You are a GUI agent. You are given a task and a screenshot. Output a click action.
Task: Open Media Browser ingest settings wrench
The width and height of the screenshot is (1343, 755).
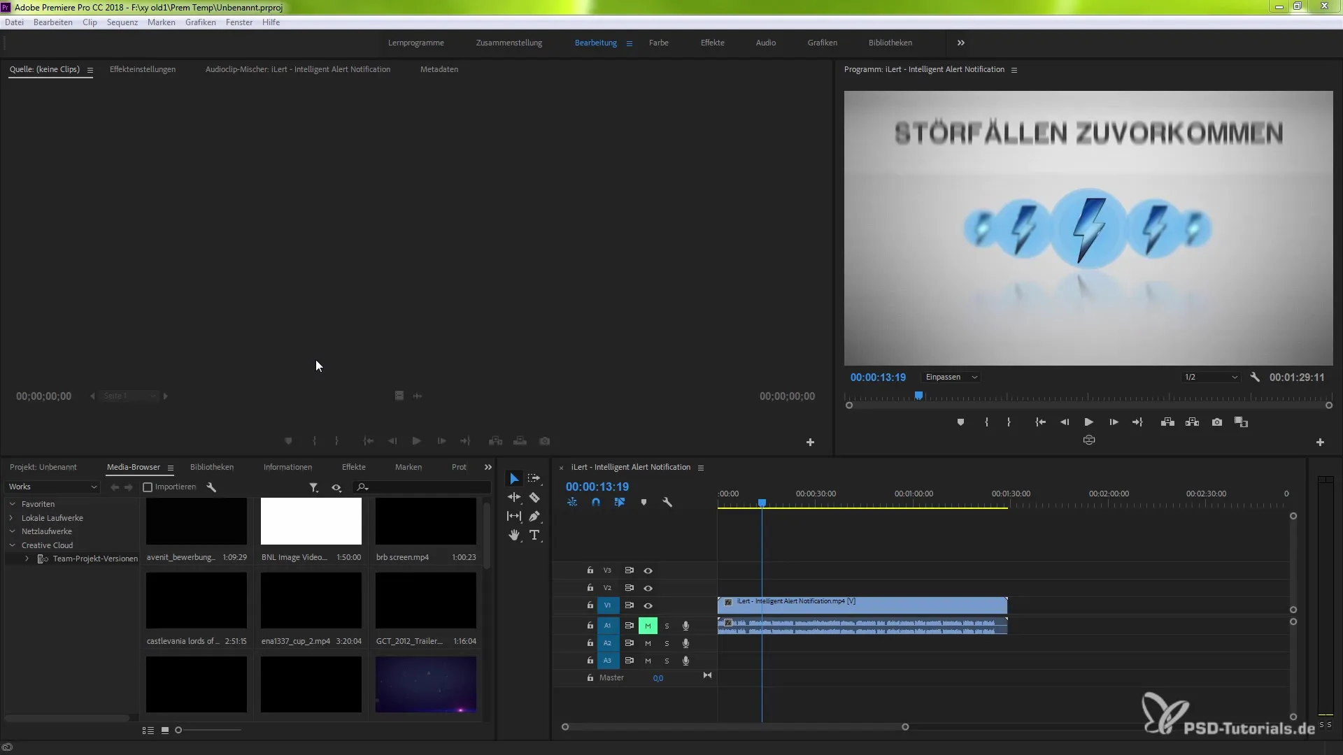211,487
